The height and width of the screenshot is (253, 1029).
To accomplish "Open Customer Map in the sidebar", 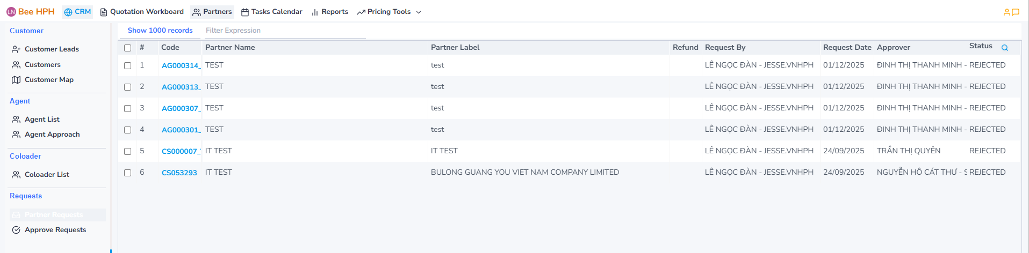I will [49, 80].
